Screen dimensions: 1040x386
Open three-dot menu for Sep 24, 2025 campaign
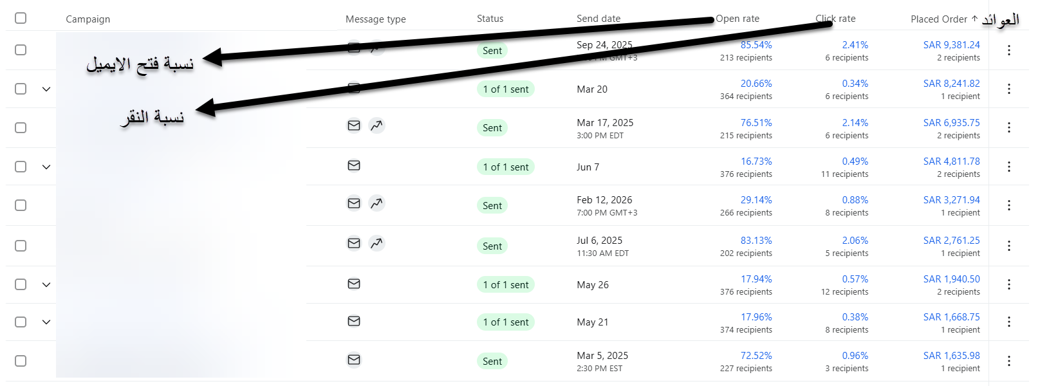point(1008,50)
